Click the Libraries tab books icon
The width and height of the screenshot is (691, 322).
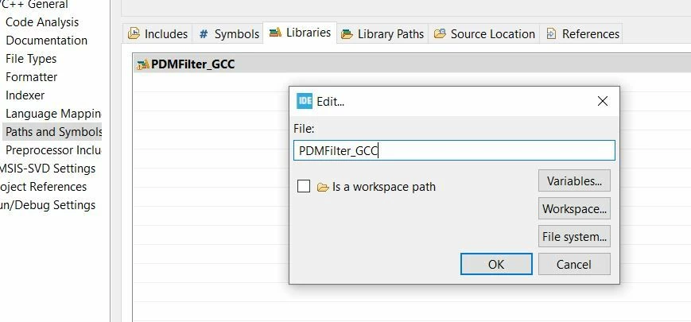(275, 33)
